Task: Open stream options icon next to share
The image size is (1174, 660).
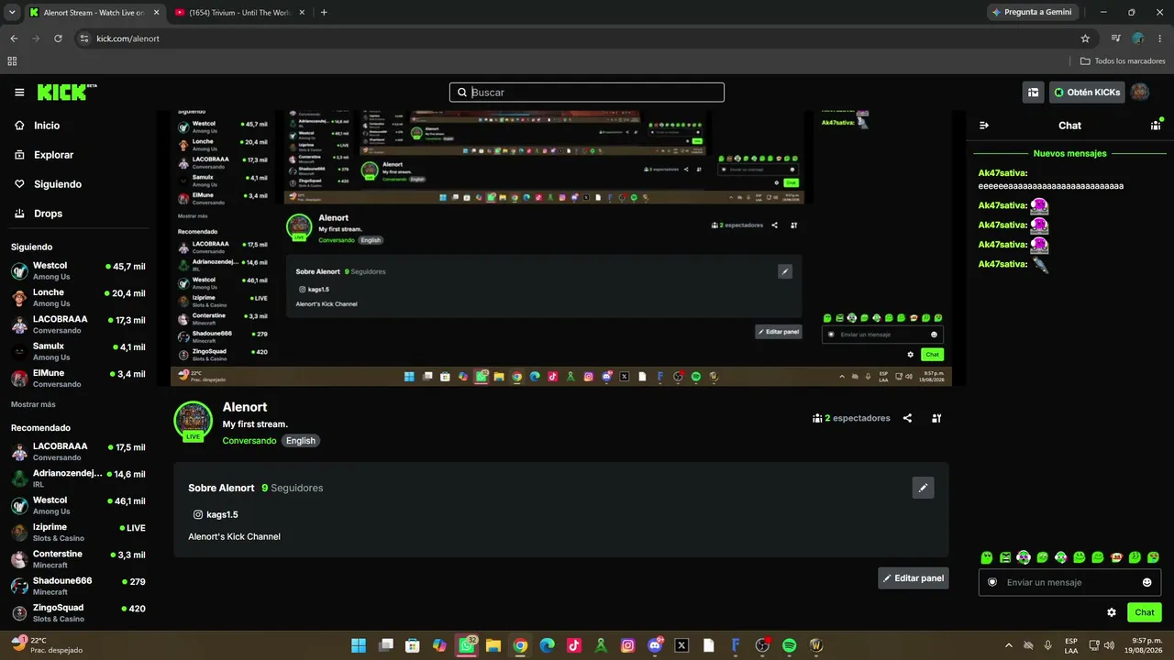Action: 936,418
